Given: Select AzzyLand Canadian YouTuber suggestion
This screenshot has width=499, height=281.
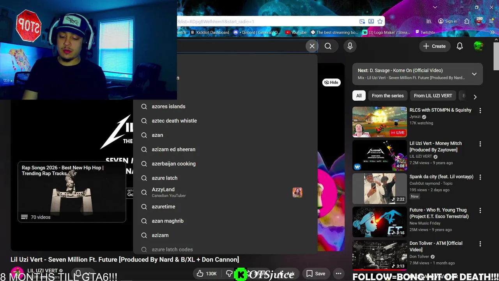Looking at the screenshot, I should tap(225, 192).
